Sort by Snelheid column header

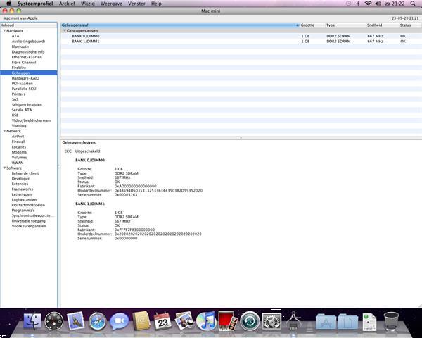click(383, 25)
